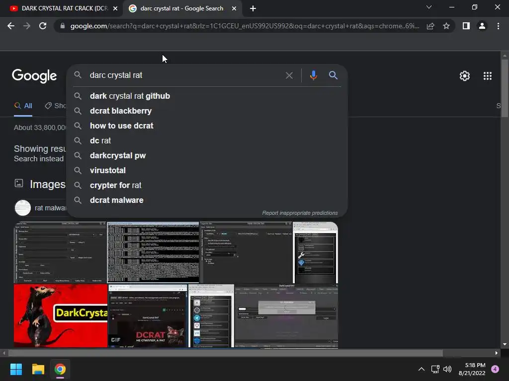Viewport: 509px width, 381px height.
Task: Open File Explorer from the taskbar
Action: [38, 369]
